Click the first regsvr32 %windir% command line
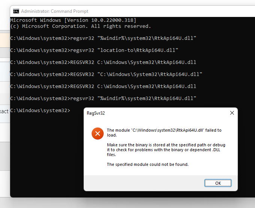This screenshot has width=255, height=208. click(103, 38)
